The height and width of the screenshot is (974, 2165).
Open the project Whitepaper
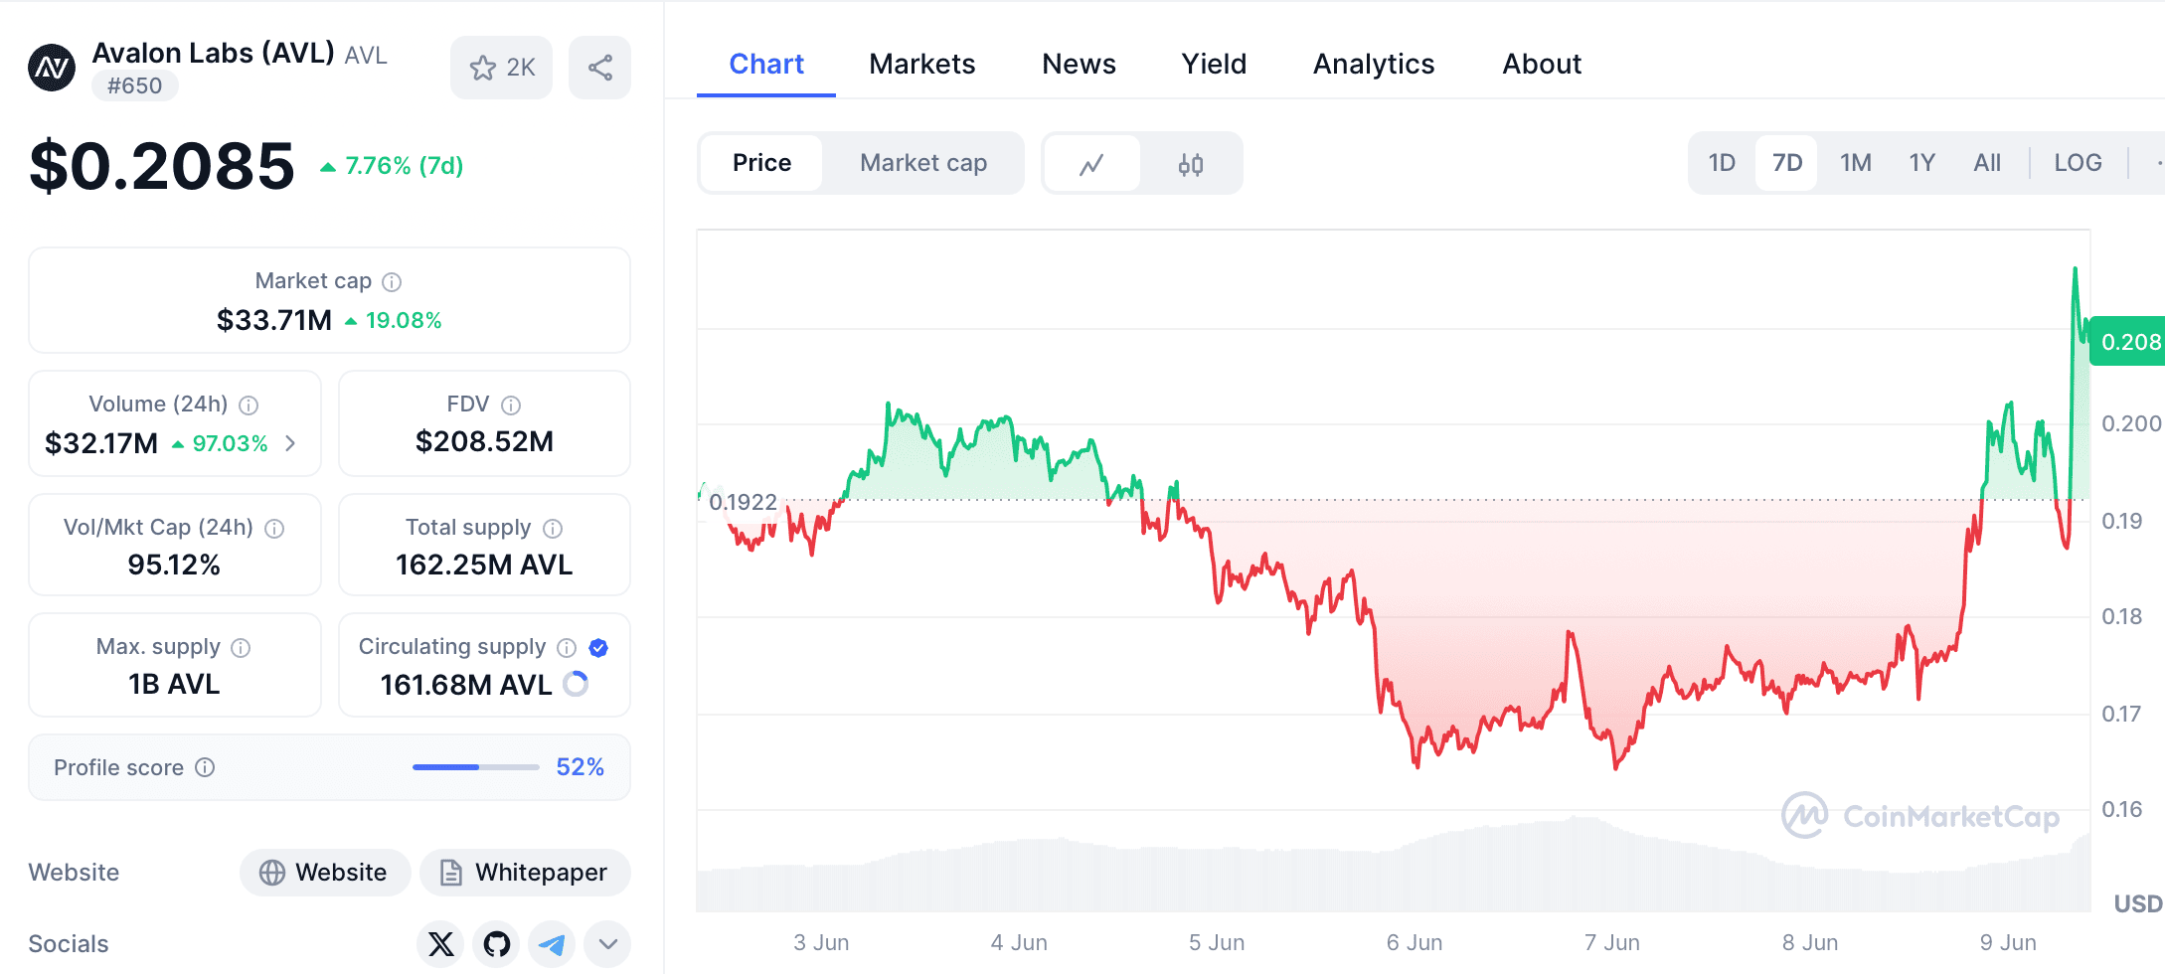[524, 872]
